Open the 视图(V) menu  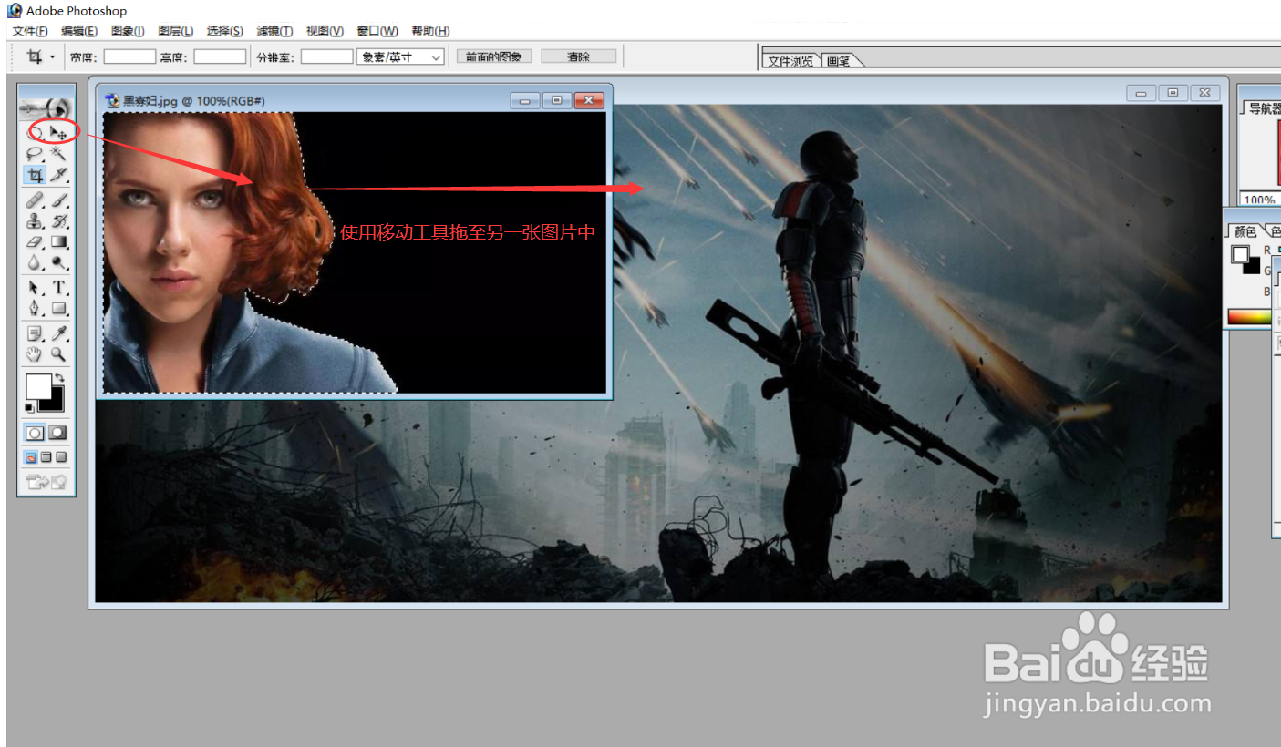325,31
